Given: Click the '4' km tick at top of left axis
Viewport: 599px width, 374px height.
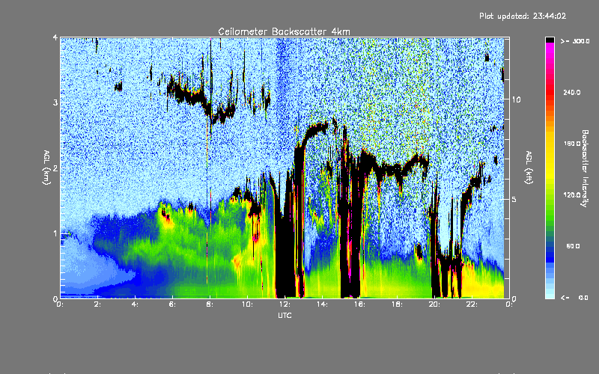Looking at the screenshot, I should [55, 37].
